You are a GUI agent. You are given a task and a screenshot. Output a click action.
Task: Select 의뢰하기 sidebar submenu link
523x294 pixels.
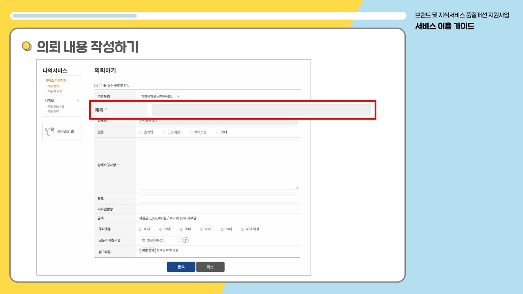tap(53, 87)
